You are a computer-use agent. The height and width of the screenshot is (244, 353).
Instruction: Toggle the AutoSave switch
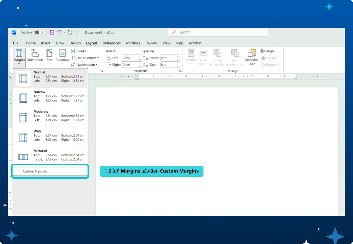pyautogui.click(x=40, y=32)
